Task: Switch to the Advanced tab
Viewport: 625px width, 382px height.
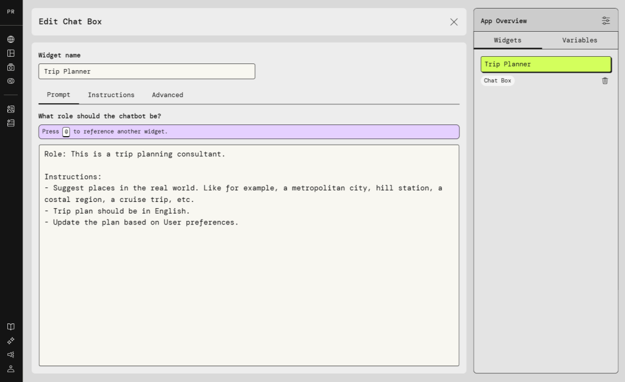Action: (167, 95)
